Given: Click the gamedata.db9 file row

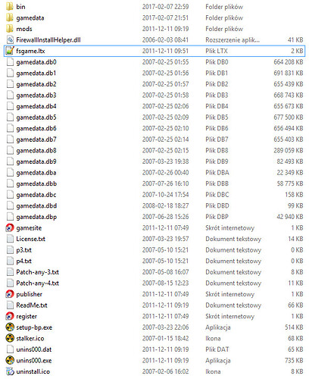Looking at the screenshot, I should coord(154,161).
